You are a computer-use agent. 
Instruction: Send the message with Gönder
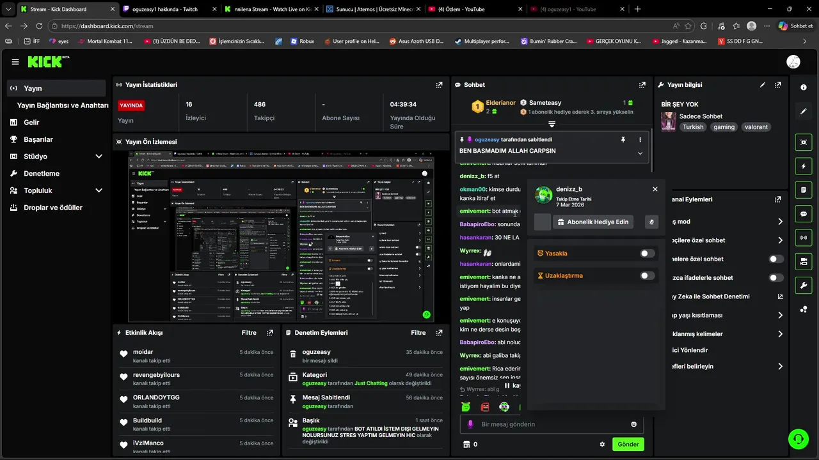628,444
